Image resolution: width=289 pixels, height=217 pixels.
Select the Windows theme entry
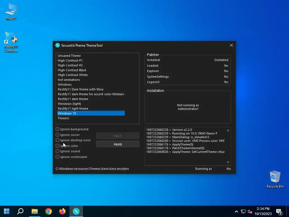tap(65, 84)
